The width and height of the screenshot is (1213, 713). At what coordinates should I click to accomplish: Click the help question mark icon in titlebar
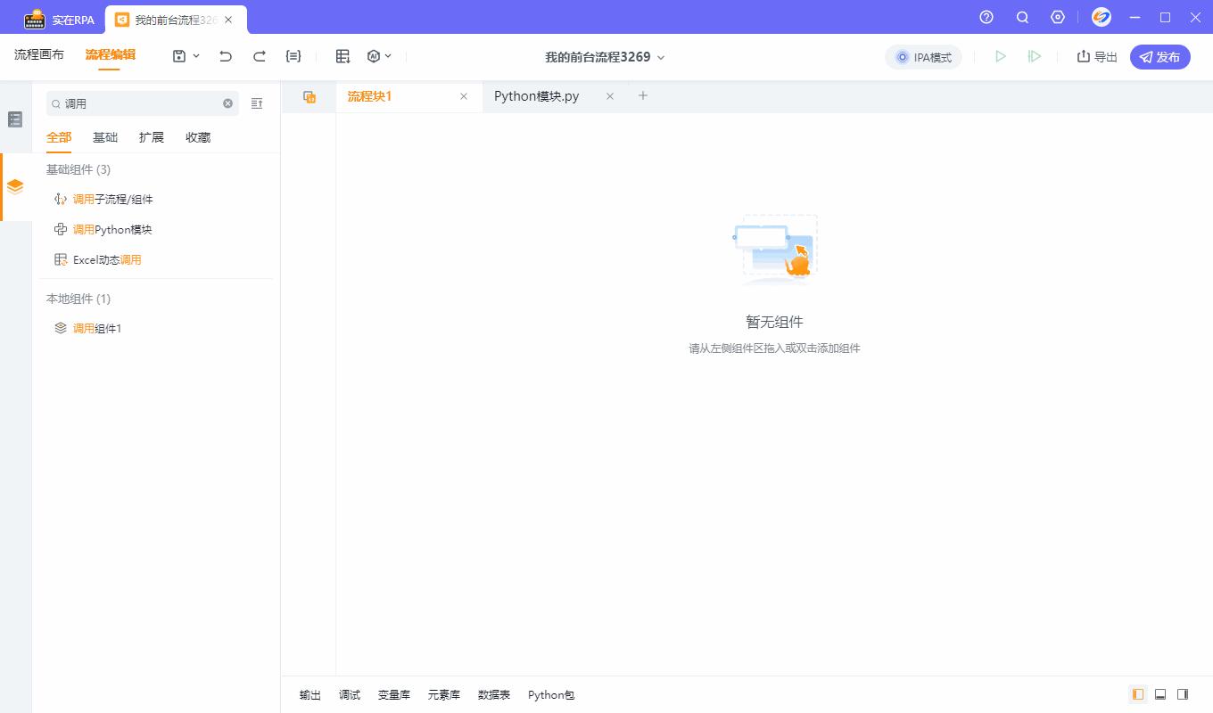986,17
